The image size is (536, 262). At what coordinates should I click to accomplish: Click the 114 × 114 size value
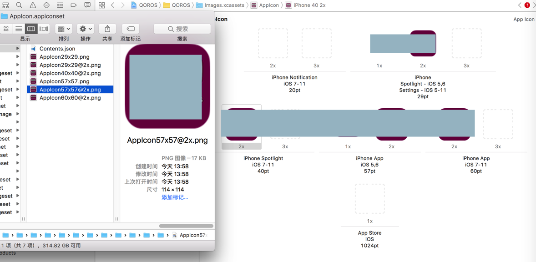pyautogui.click(x=172, y=190)
